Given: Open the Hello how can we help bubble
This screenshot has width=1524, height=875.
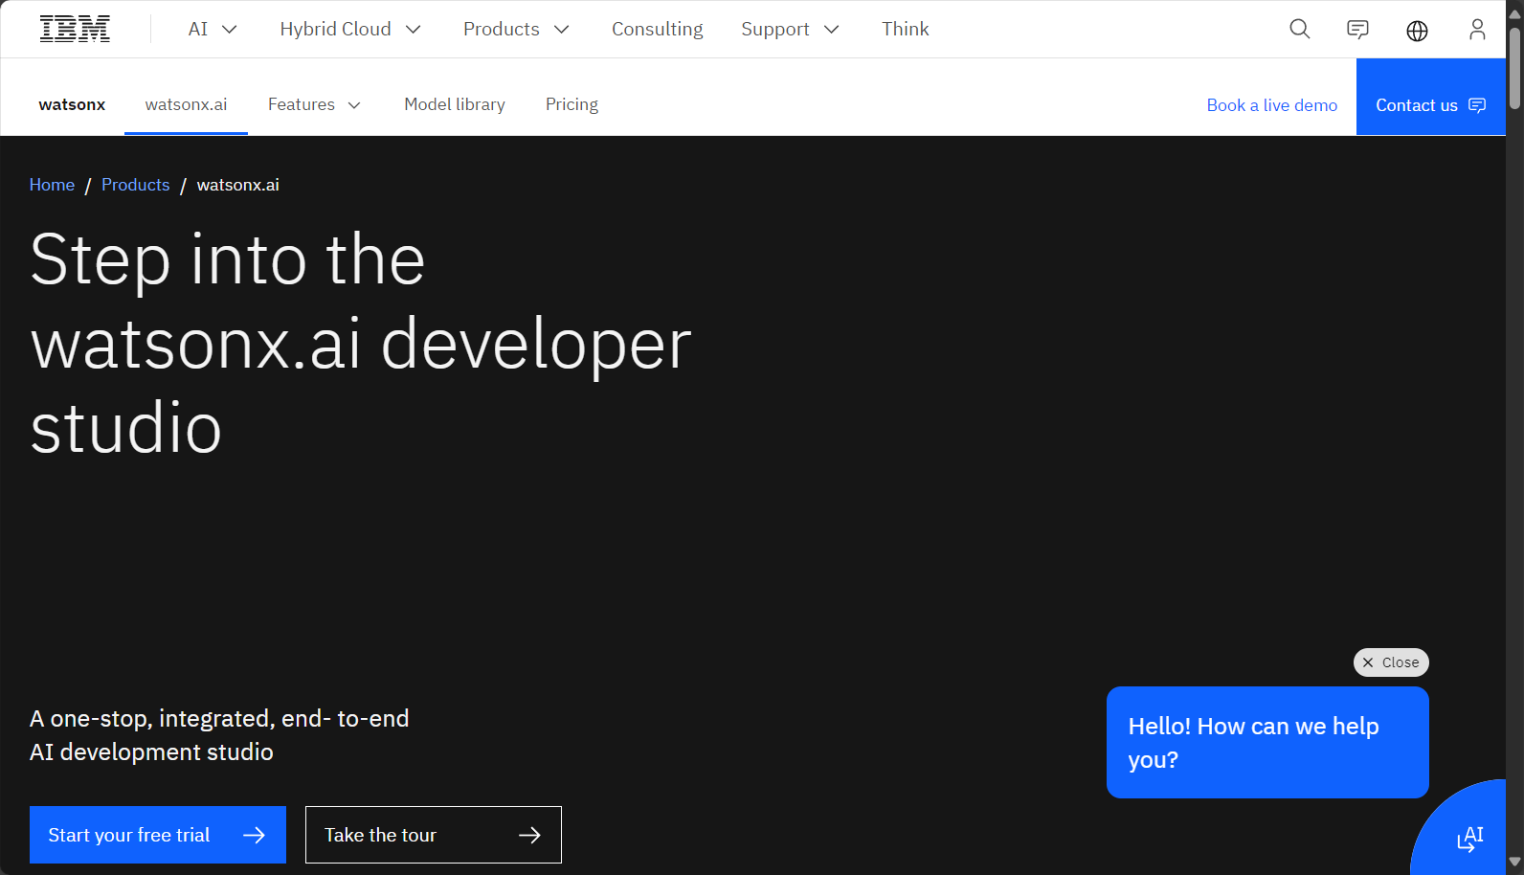Looking at the screenshot, I should point(1267,742).
